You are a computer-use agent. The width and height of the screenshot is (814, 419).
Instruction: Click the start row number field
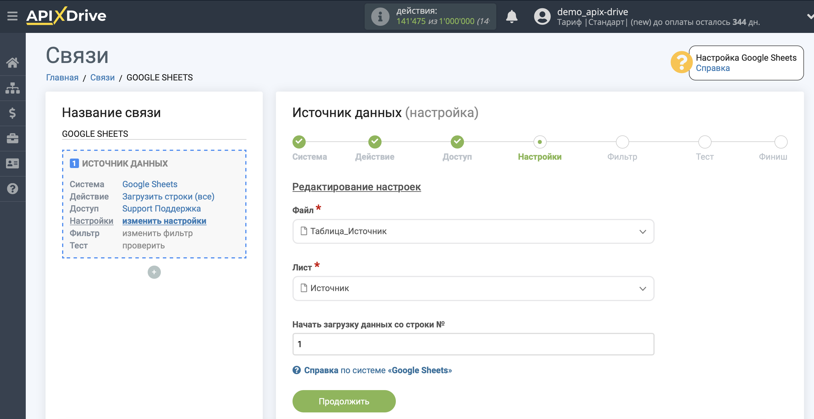point(473,344)
